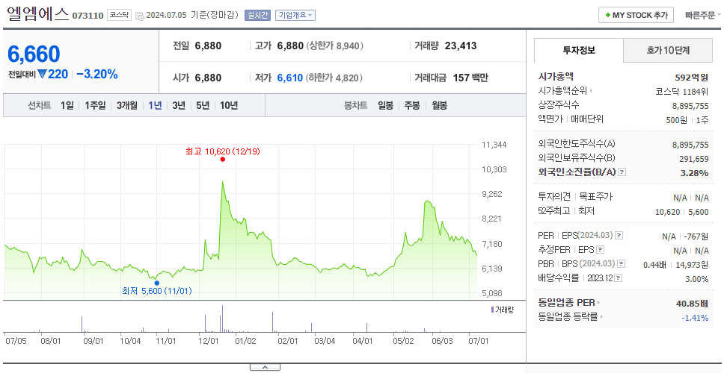Click the 엘엠에스 stock name heading

pyautogui.click(x=38, y=14)
